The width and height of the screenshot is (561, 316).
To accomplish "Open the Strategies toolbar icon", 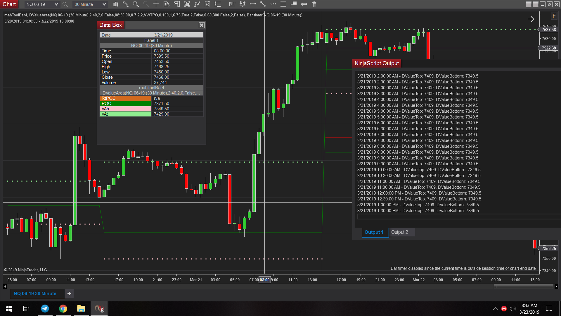I will [x=207, y=4].
